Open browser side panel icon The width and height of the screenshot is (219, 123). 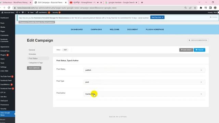[210, 8]
